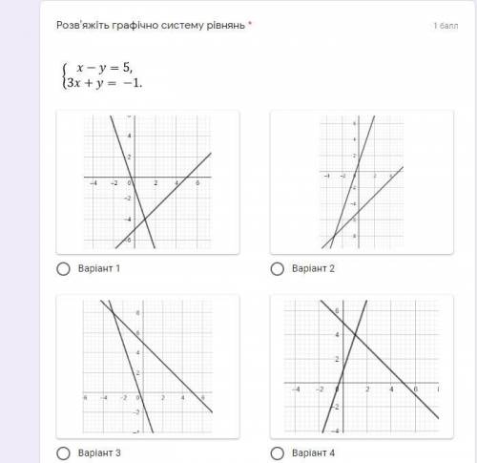Screen dimensions: 477x463
Task: Click the lines' intersection in Варіант 1 graph
Action: [x=145, y=219]
